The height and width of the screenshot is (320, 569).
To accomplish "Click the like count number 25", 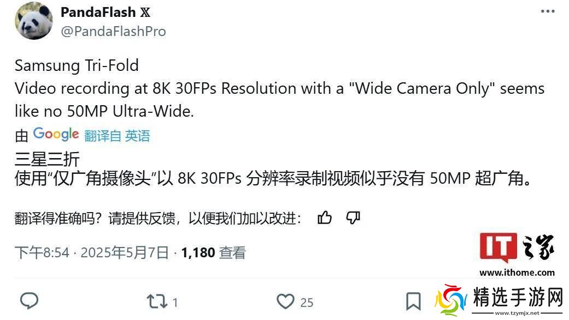I will (307, 302).
